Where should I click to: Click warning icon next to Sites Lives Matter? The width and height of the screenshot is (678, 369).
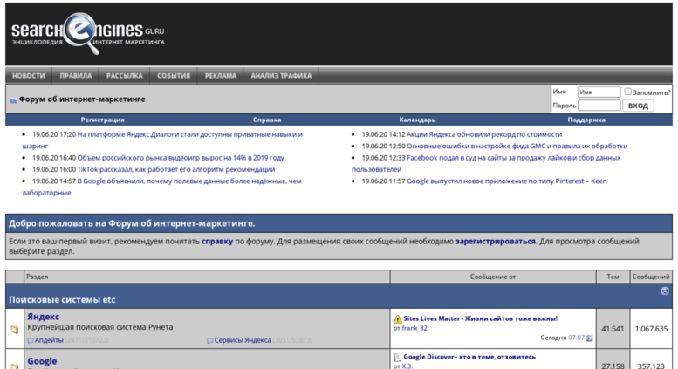(x=397, y=319)
